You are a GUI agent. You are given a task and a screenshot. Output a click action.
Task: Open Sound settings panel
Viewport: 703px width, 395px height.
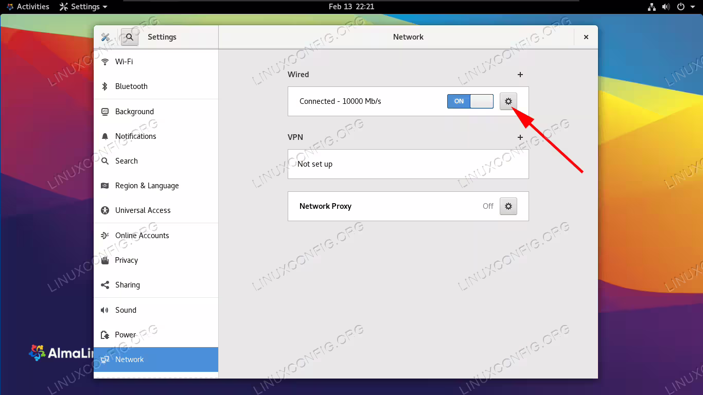click(x=156, y=310)
